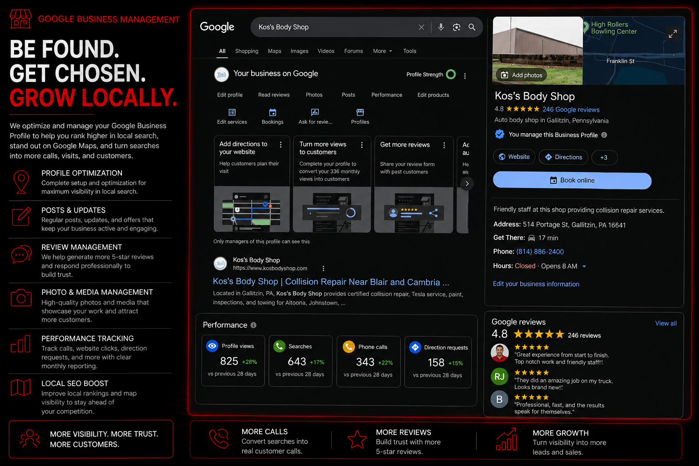Open options on the Get more reviews card
Screen dimensions: 699x466
pyautogui.click(x=444, y=145)
